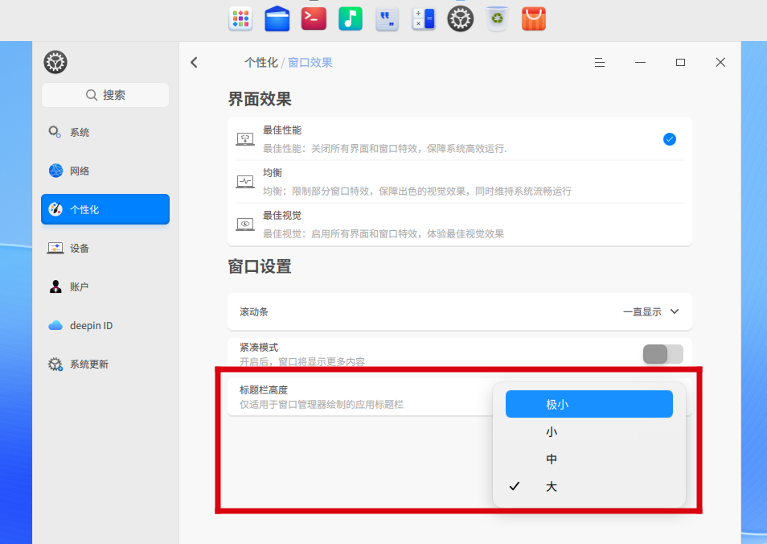767x544 pixels.
Task: Click the back arrow in the header
Action: pyautogui.click(x=195, y=62)
